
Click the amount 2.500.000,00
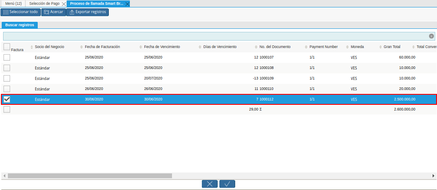click(x=405, y=99)
